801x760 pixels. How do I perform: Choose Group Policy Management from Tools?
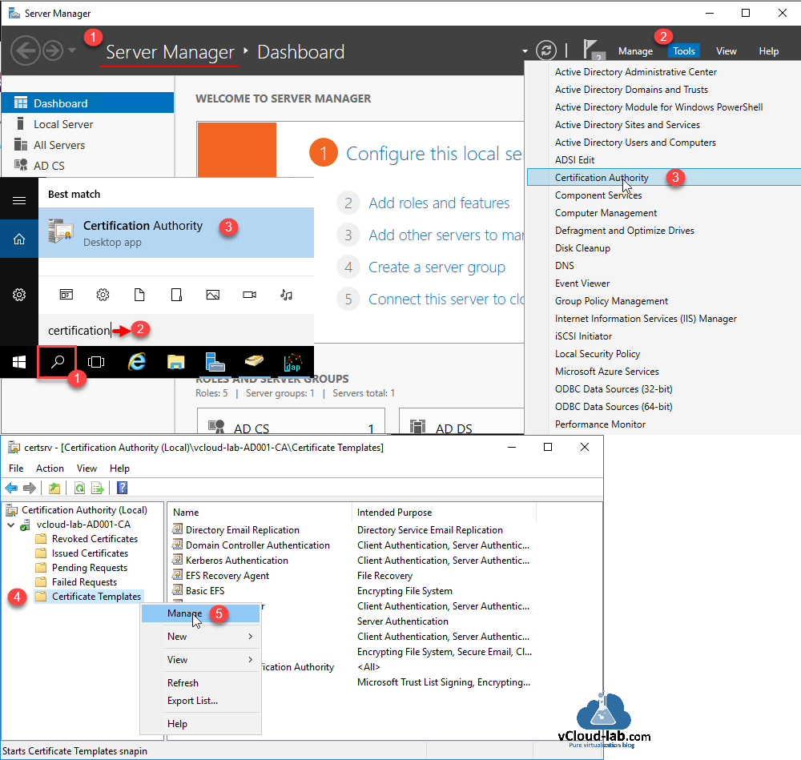point(611,301)
